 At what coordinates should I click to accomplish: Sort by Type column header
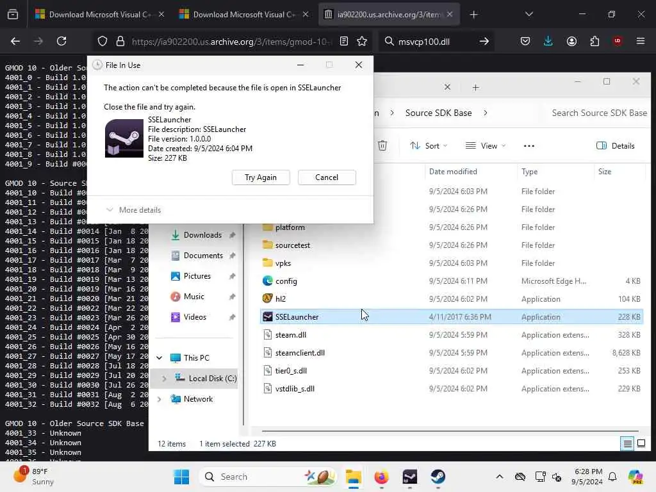(x=529, y=172)
